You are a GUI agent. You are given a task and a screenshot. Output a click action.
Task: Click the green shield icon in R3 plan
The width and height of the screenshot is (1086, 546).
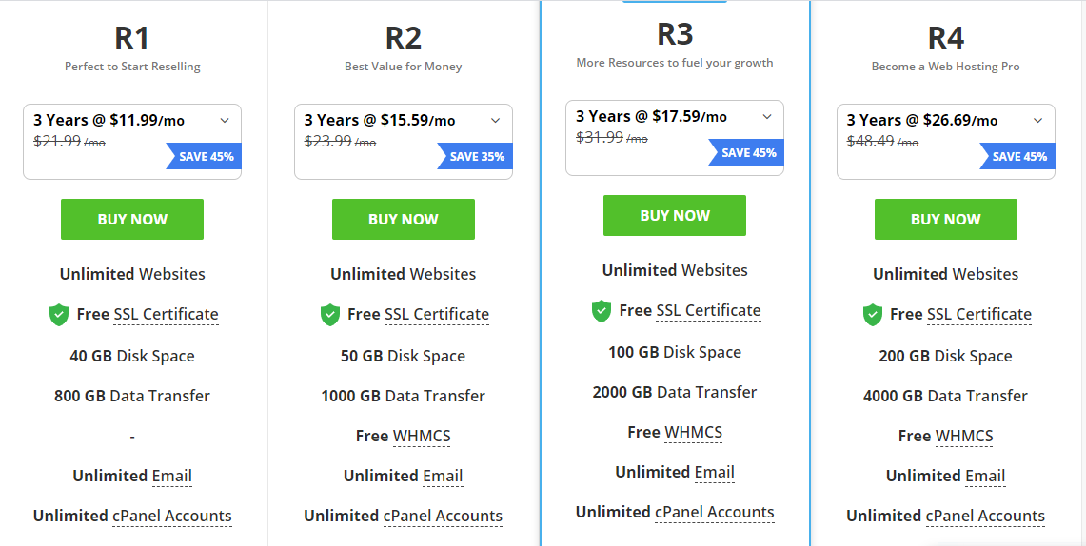[x=602, y=311]
